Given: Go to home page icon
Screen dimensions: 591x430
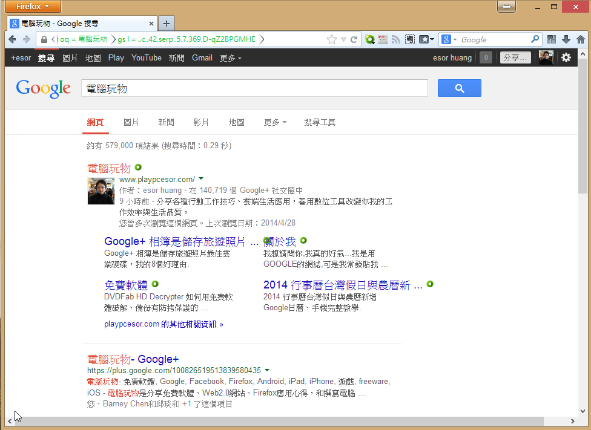Looking at the screenshot, I should tap(581, 39).
